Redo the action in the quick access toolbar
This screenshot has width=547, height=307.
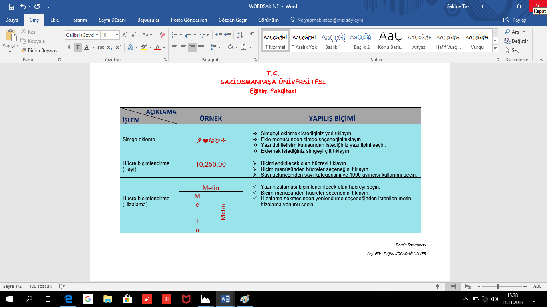click(37, 6)
